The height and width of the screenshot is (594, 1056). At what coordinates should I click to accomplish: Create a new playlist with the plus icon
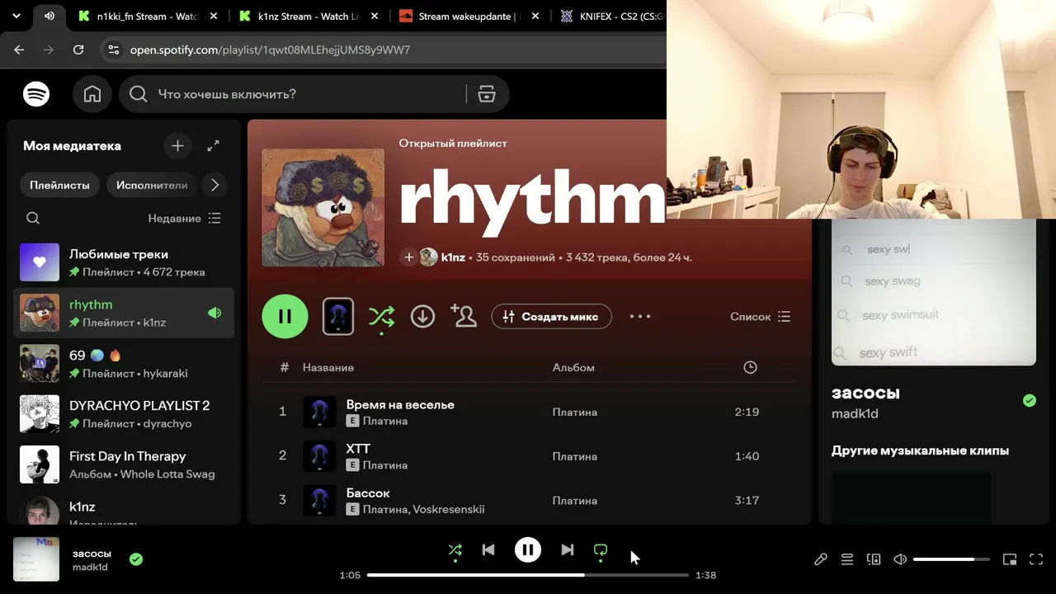[177, 146]
